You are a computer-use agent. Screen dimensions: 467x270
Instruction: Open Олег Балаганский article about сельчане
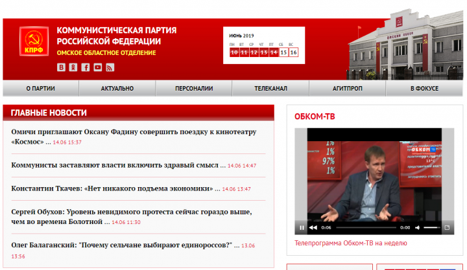tap(122, 245)
